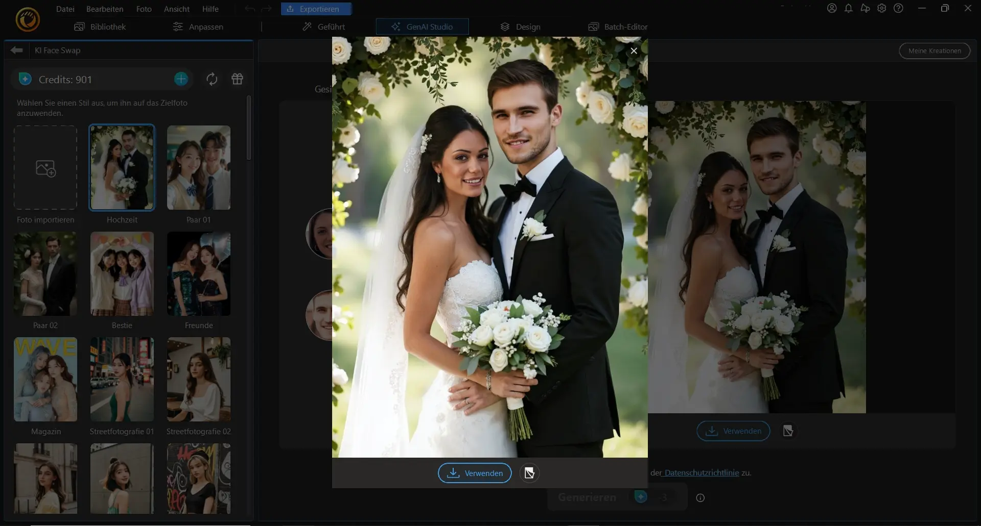Click the Credits: 901 label
The height and width of the screenshot is (526, 981).
[65, 80]
